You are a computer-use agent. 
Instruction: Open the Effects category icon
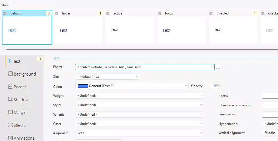(x=10, y=125)
